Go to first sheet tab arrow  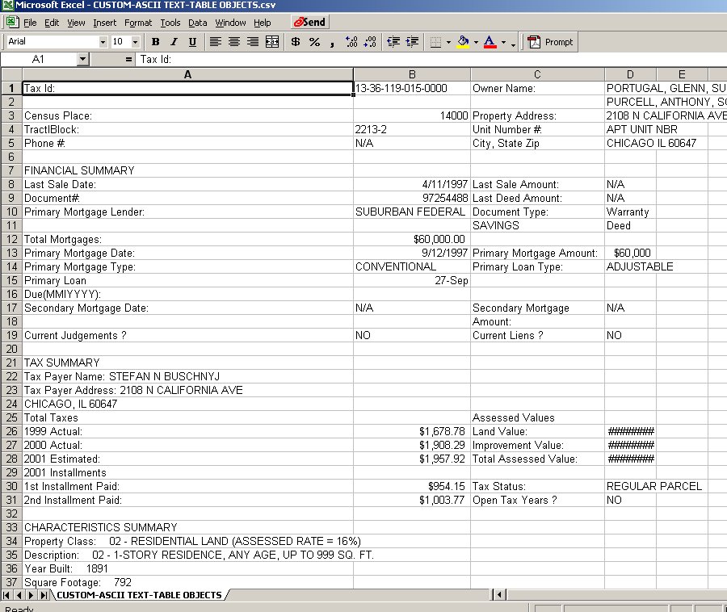[x=6, y=595]
